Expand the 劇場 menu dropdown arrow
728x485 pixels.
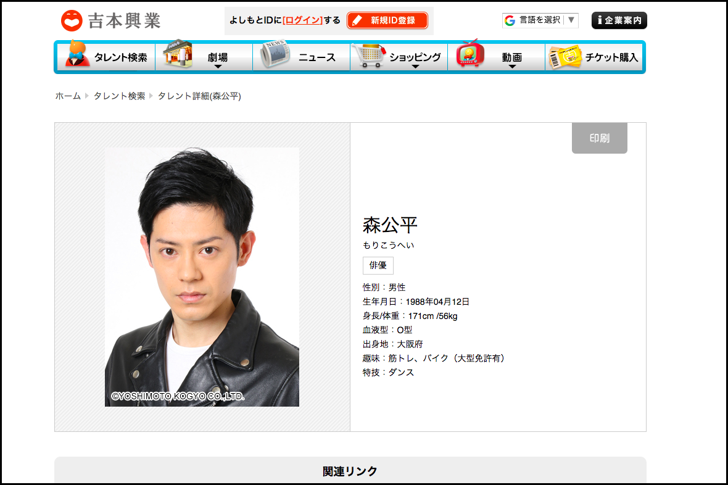[x=218, y=67]
